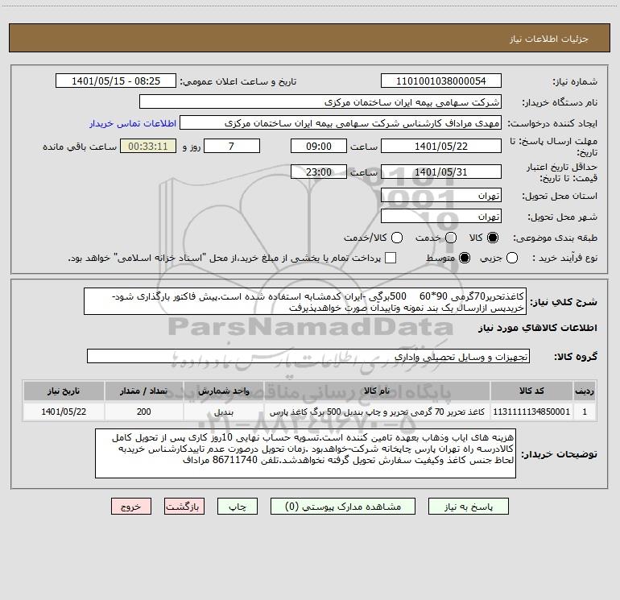Click the توضیحات خریدار text area
The image size is (620, 600).
tap(306, 453)
